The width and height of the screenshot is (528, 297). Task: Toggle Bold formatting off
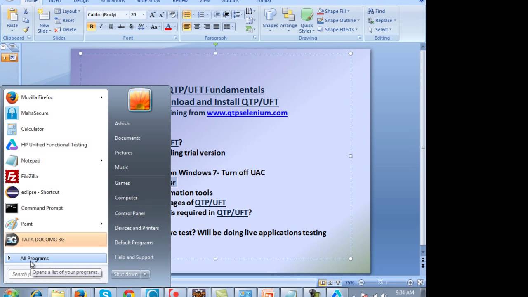tap(91, 27)
